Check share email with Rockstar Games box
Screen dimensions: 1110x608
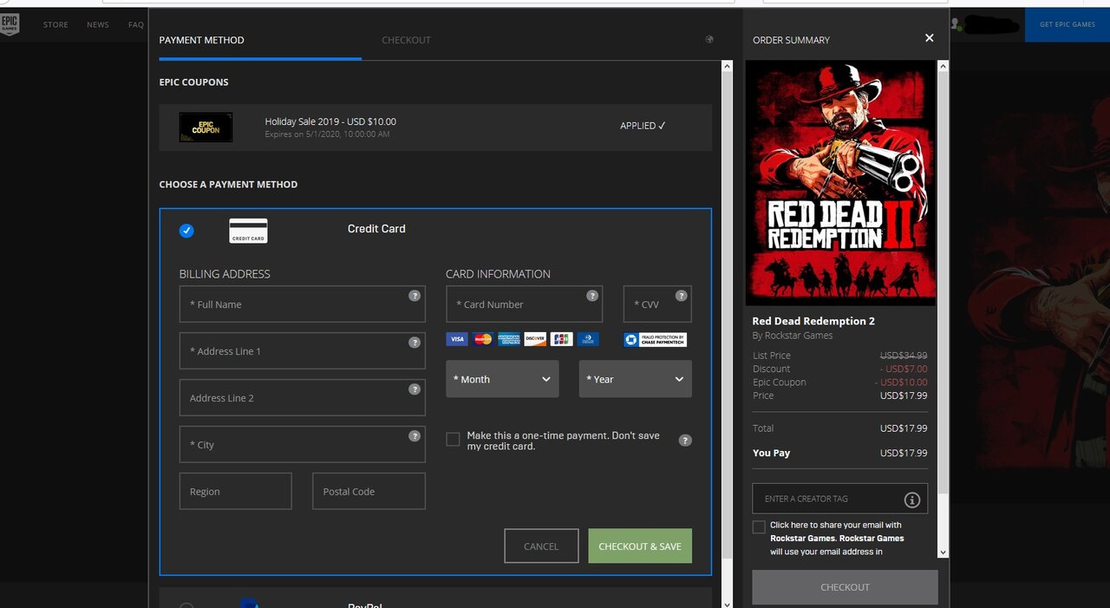click(x=759, y=527)
